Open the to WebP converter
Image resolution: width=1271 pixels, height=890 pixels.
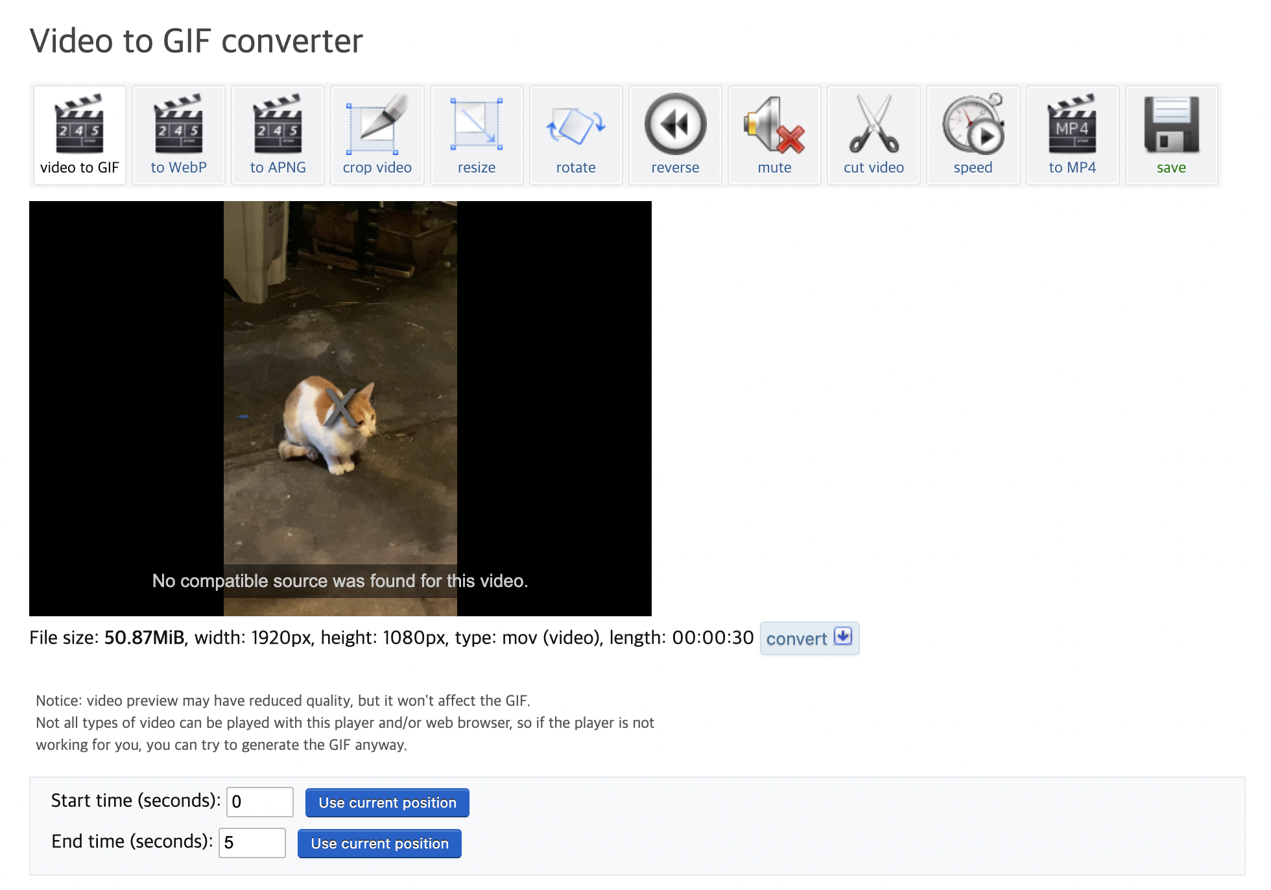(178, 135)
